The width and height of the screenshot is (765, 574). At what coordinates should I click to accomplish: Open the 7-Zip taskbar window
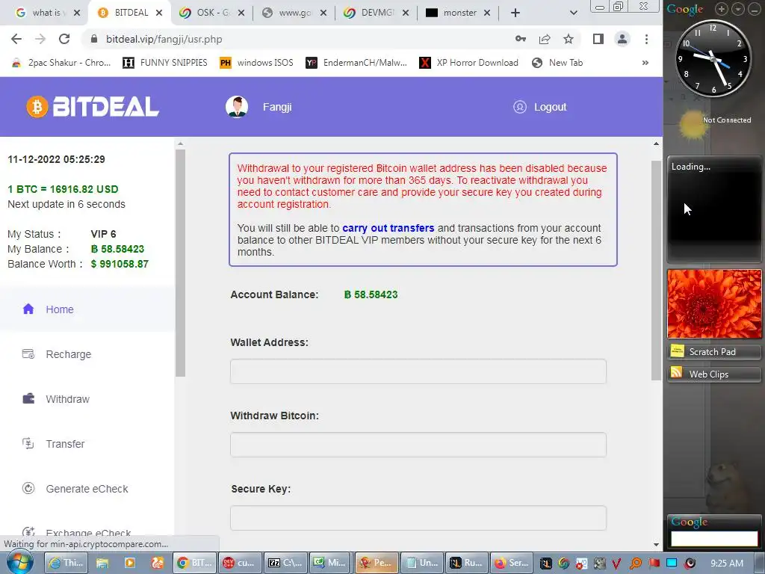point(285,563)
